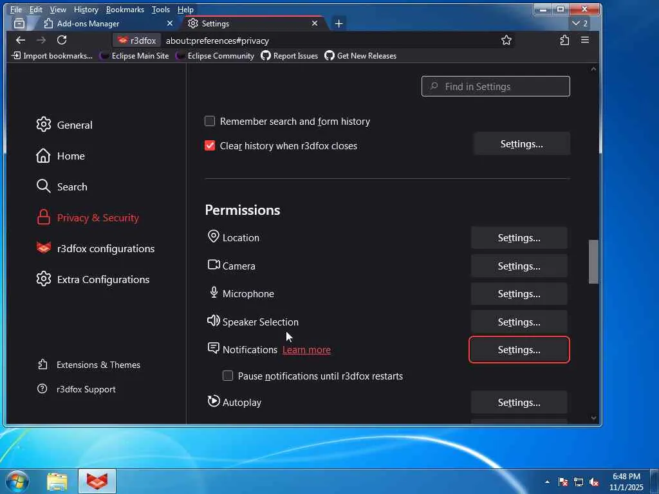Open Eclipse Community bookmark

coord(215,56)
